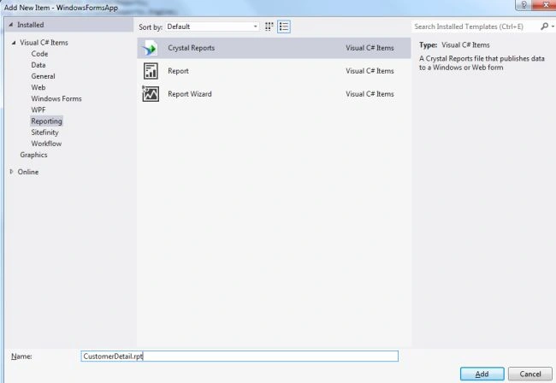
Task: Click the Crystal Reports description text
Action: tap(482, 63)
